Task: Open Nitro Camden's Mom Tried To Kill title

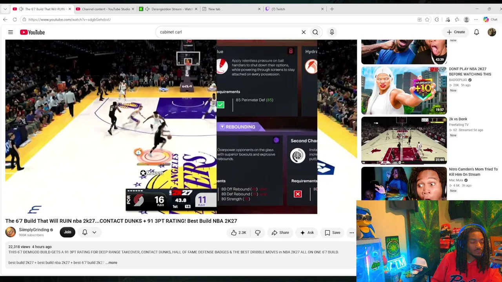Action: pos(473,172)
